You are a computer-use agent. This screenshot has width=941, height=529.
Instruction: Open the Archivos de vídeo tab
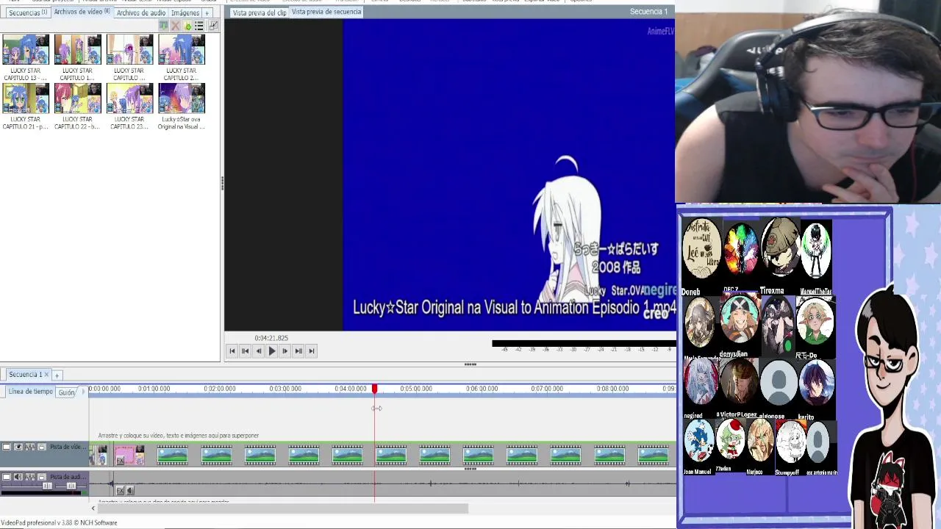click(x=82, y=12)
